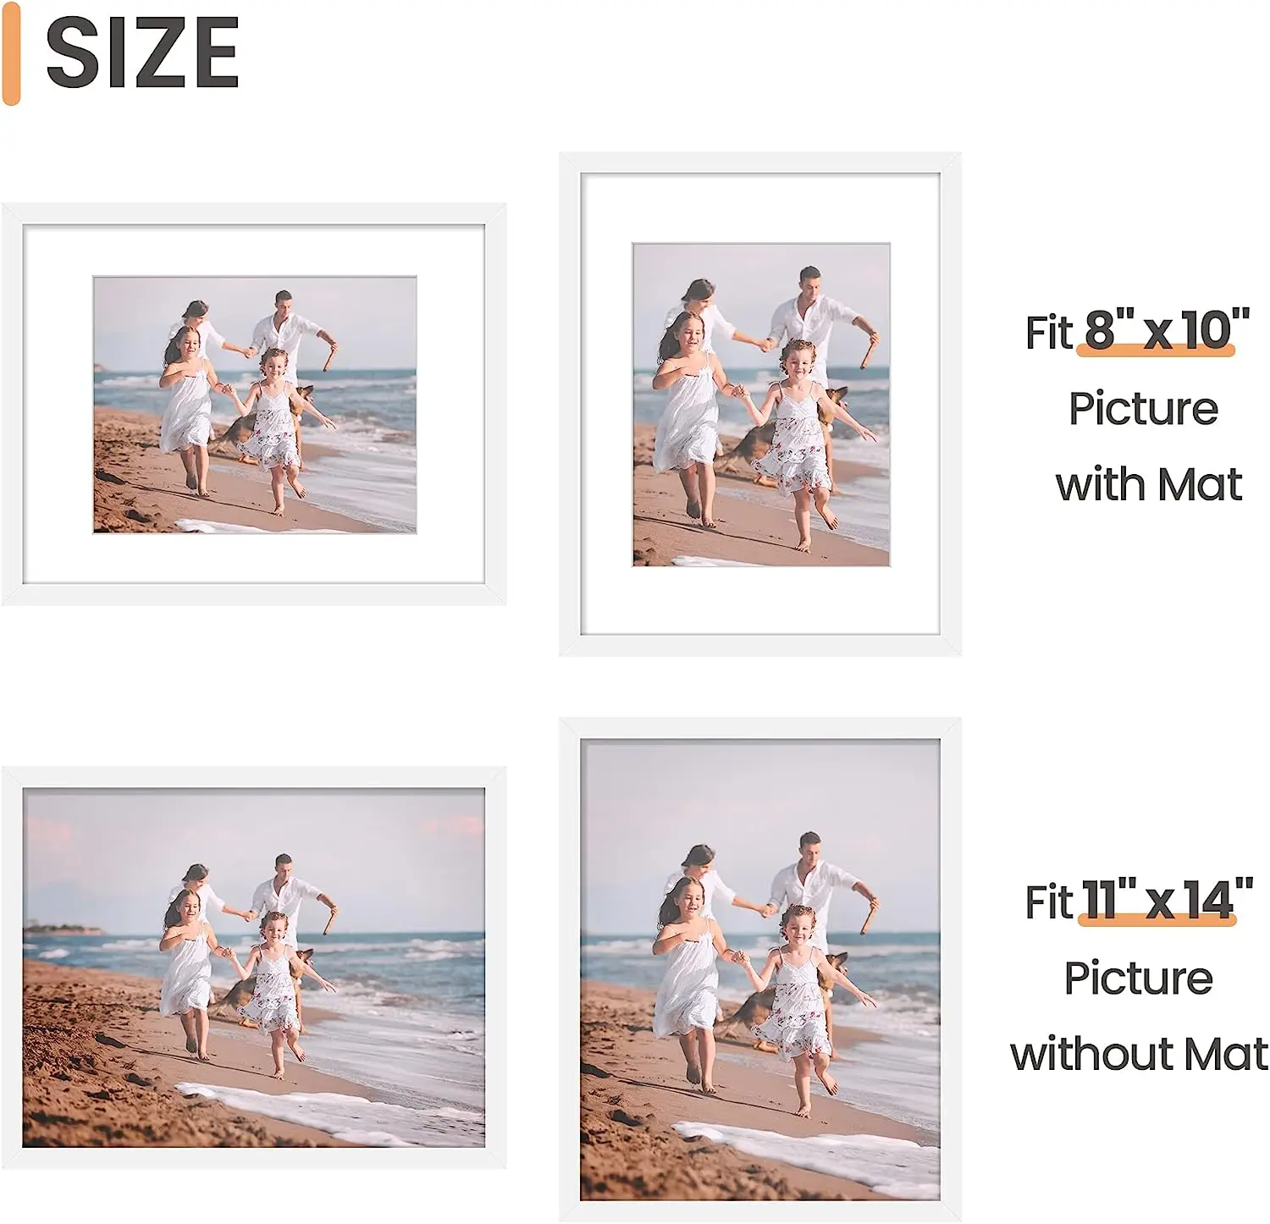The image size is (1270, 1224).
Task: Click the orange bar beside SIZE
Action: pyautogui.click(x=11, y=53)
